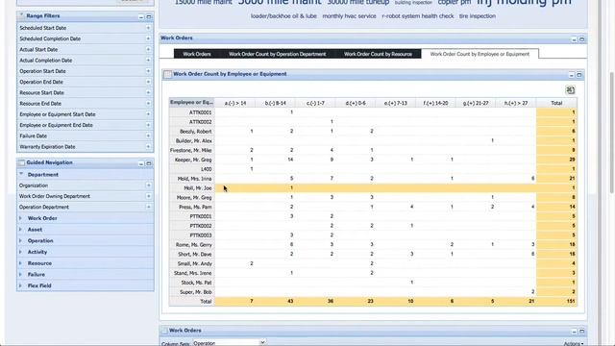This screenshot has width=615, height=346.
Task: Click the grand total value 151
Action: point(570,301)
